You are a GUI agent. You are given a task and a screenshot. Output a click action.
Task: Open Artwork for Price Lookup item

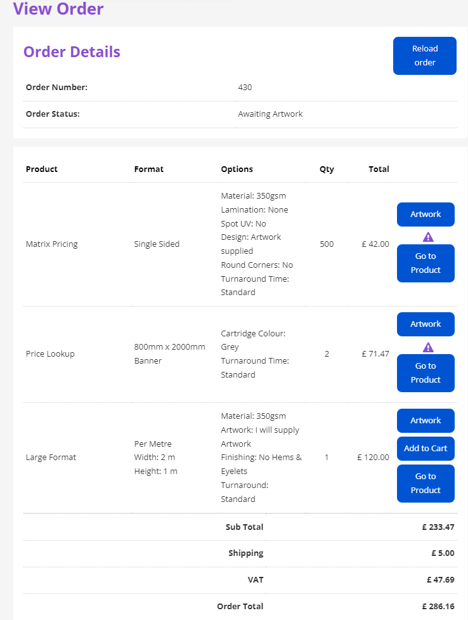point(426,324)
